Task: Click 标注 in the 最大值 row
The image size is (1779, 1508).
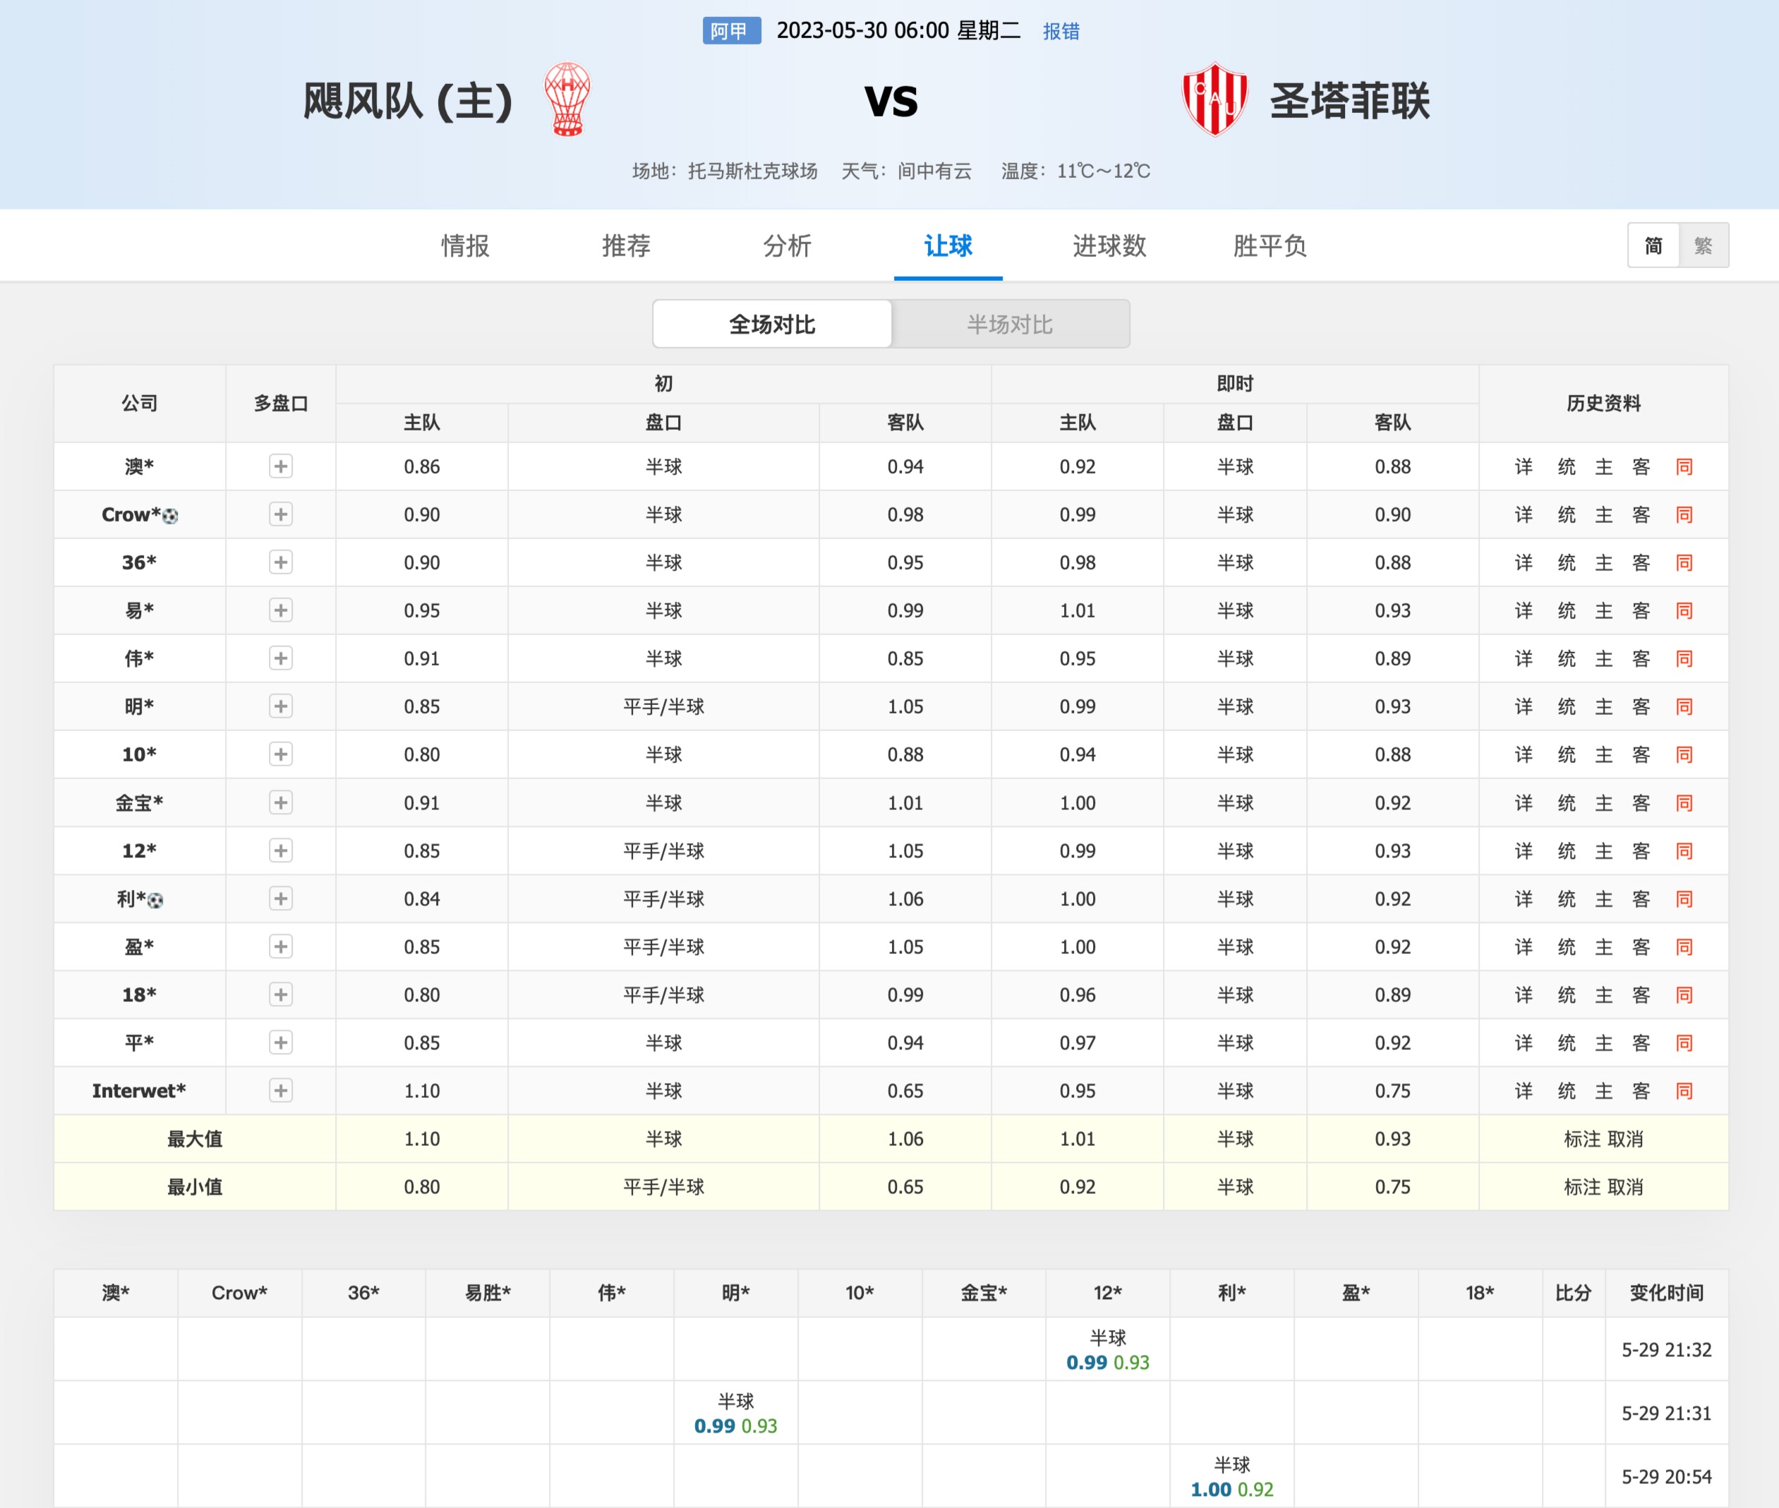Action: pyautogui.click(x=1581, y=1139)
